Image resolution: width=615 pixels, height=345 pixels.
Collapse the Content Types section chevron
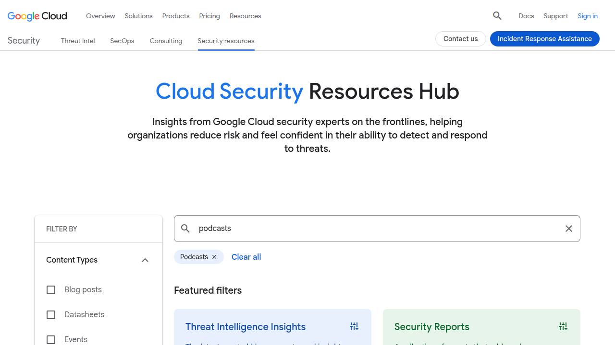coord(145,260)
